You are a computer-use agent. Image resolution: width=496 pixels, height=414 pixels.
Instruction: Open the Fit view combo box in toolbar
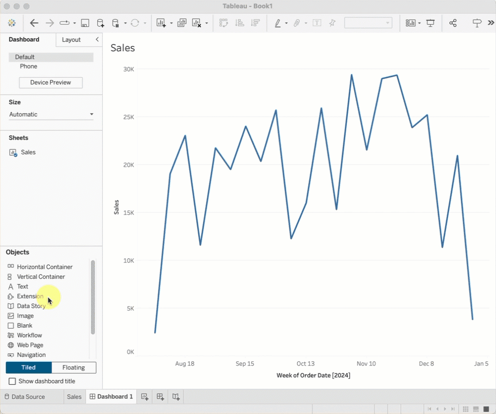[x=368, y=23]
